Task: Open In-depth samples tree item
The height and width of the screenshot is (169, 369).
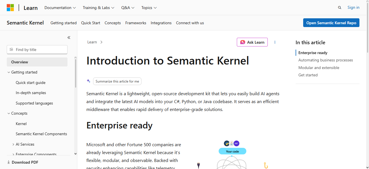Action: 31,93
